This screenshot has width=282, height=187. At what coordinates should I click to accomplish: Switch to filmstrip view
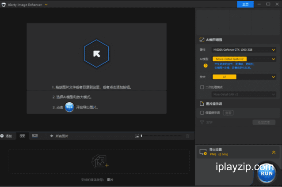[35, 136]
